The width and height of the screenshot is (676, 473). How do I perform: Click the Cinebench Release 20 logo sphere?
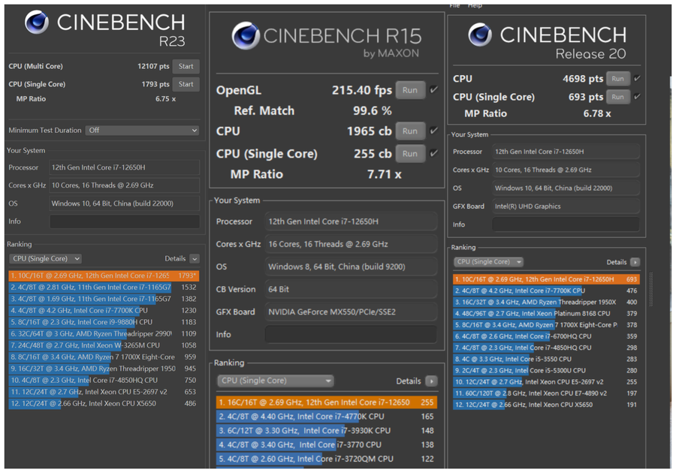pyautogui.click(x=480, y=35)
